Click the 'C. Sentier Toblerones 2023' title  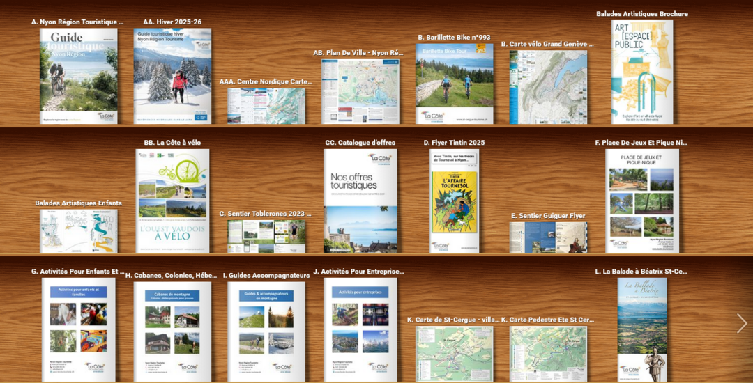[x=266, y=214]
